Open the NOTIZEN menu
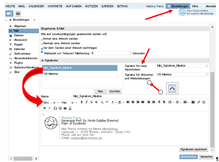 (x=91, y=6)
